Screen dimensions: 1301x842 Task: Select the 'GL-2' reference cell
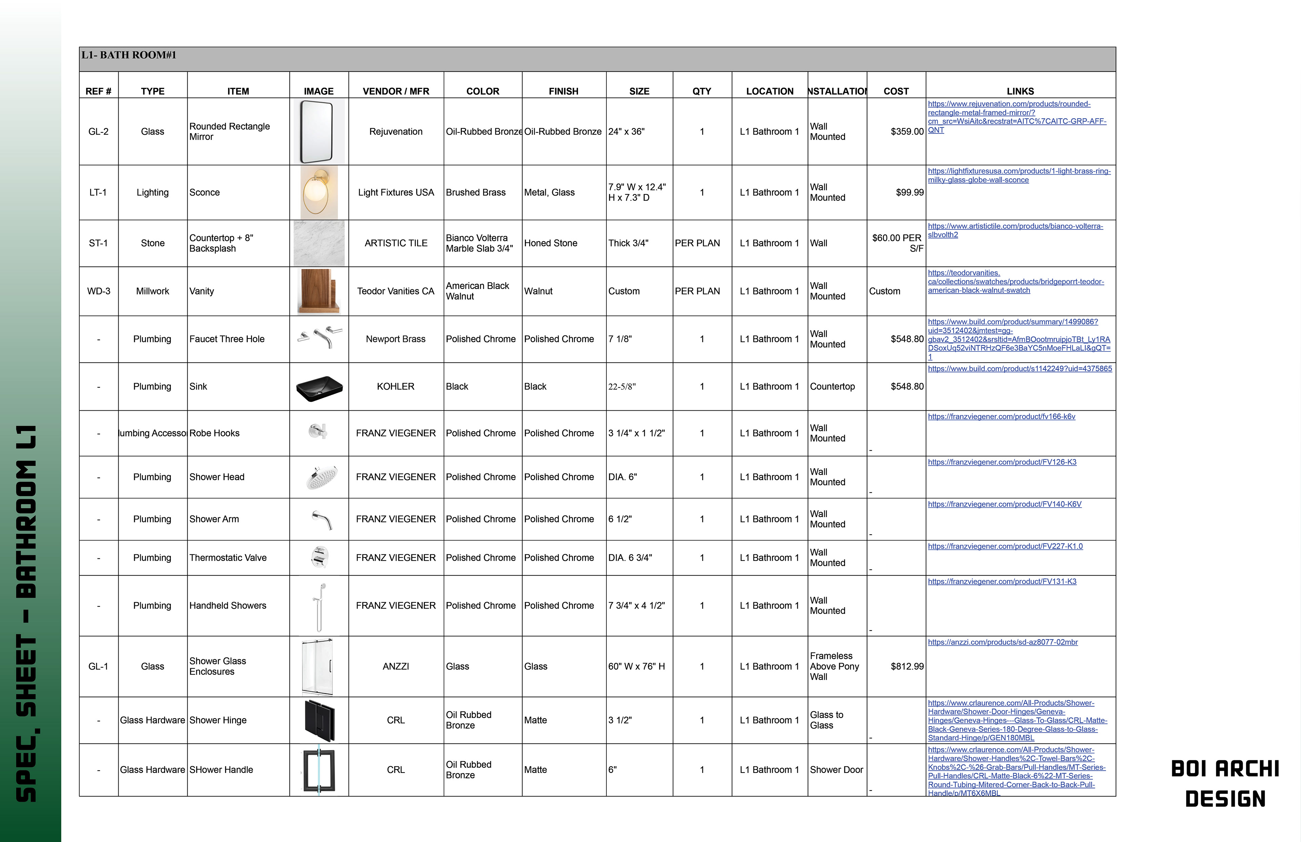tap(98, 132)
